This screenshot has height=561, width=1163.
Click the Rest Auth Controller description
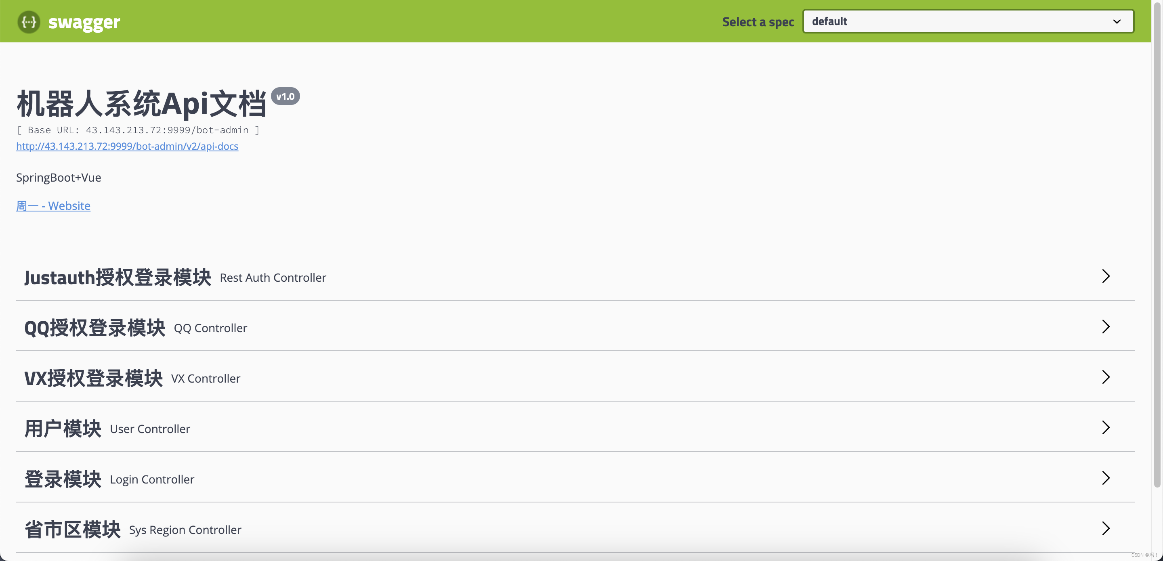[x=273, y=278]
